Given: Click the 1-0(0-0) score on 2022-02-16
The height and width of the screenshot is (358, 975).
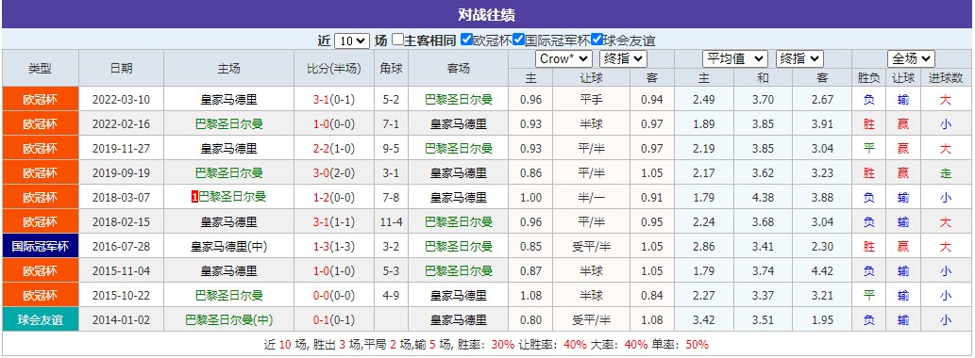Looking at the screenshot, I should click(x=334, y=124).
